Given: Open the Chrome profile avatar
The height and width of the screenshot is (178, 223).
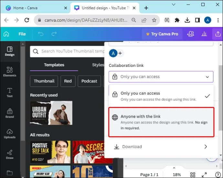Looking at the screenshot, I should 207,20.
